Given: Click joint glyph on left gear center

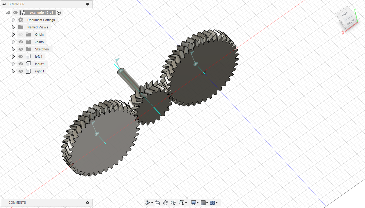Looking at the screenshot, I should (97, 134).
